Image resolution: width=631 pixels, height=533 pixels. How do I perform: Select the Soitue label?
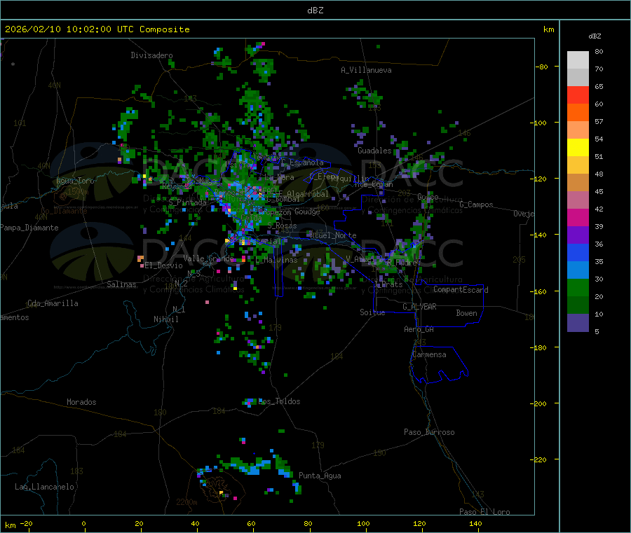pyautogui.click(x=372, y=312)
